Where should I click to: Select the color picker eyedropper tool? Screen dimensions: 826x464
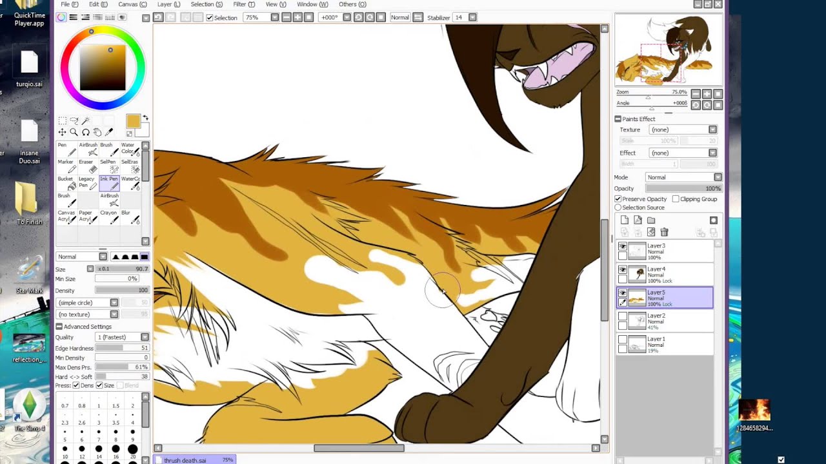point(109,132)
